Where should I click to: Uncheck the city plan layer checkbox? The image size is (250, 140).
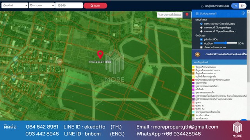tap(202, 43)
